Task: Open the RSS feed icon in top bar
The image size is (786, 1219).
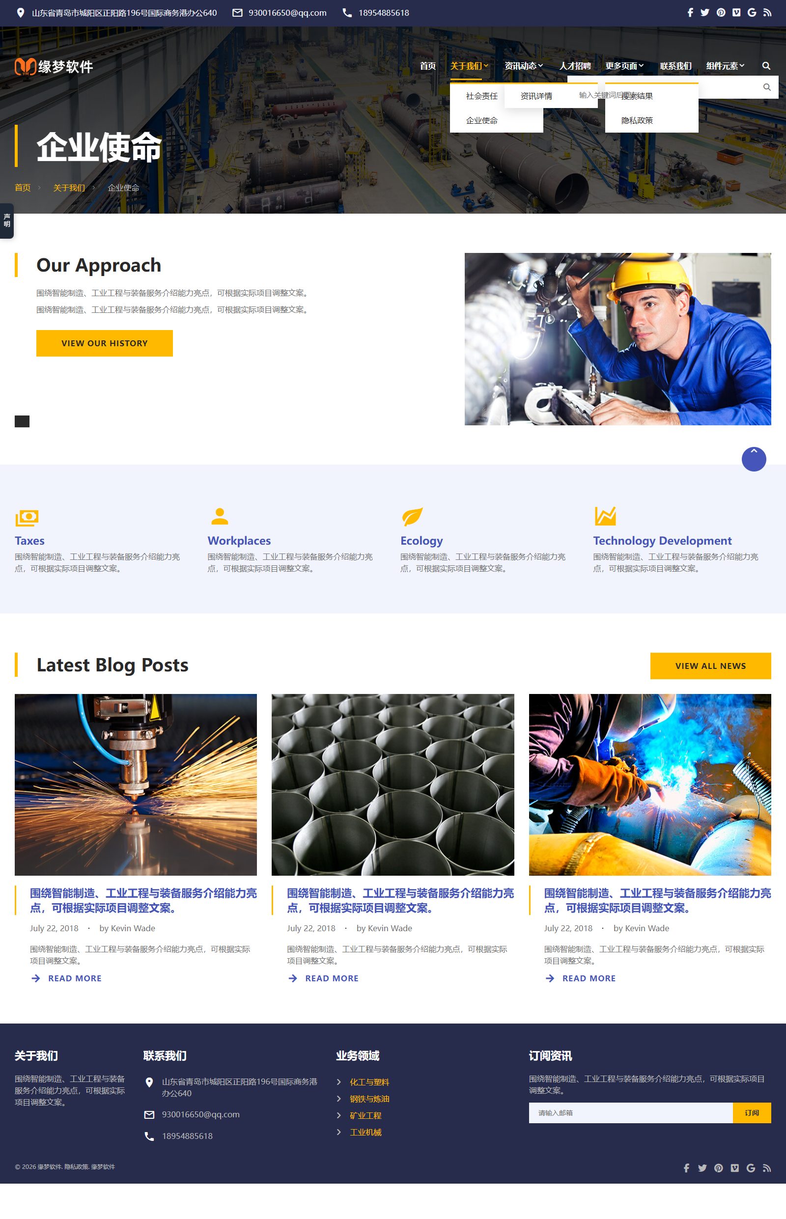Action: [767, 13]
